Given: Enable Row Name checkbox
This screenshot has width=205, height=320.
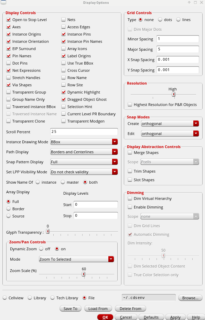Looking at the screenshot, I should [63, 78].
